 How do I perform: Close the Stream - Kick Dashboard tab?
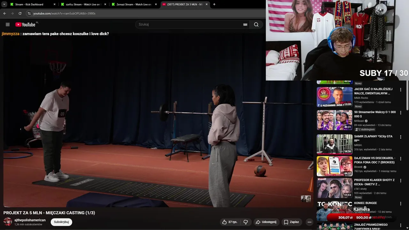click(54, 4)
